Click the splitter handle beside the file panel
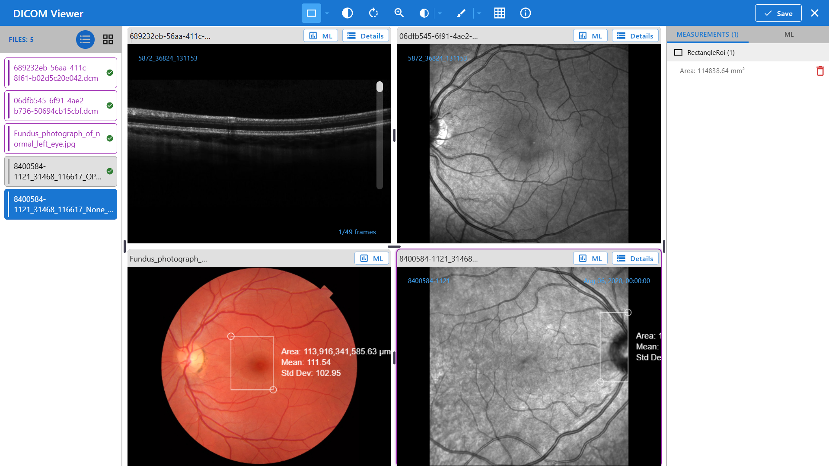Image resolution: width=829 pixels, height=466 pixels. click(x=124, y=246)
